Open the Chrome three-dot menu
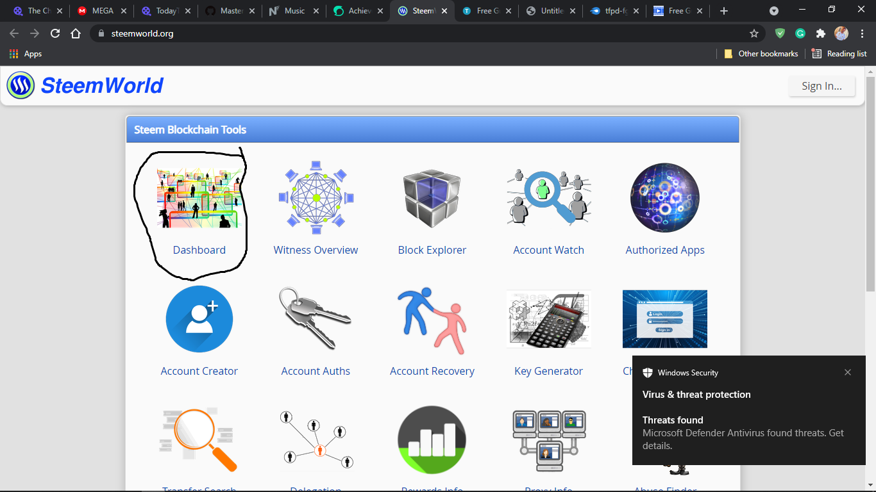Screen dimensions: 876x492 pos(861,33)
